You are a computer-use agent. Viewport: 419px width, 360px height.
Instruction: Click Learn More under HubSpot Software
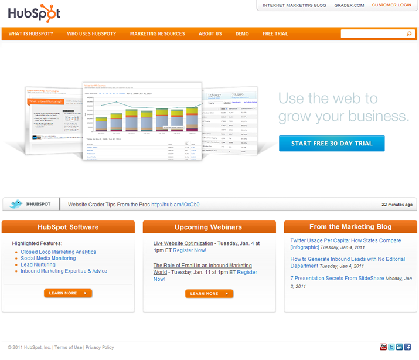68,293
